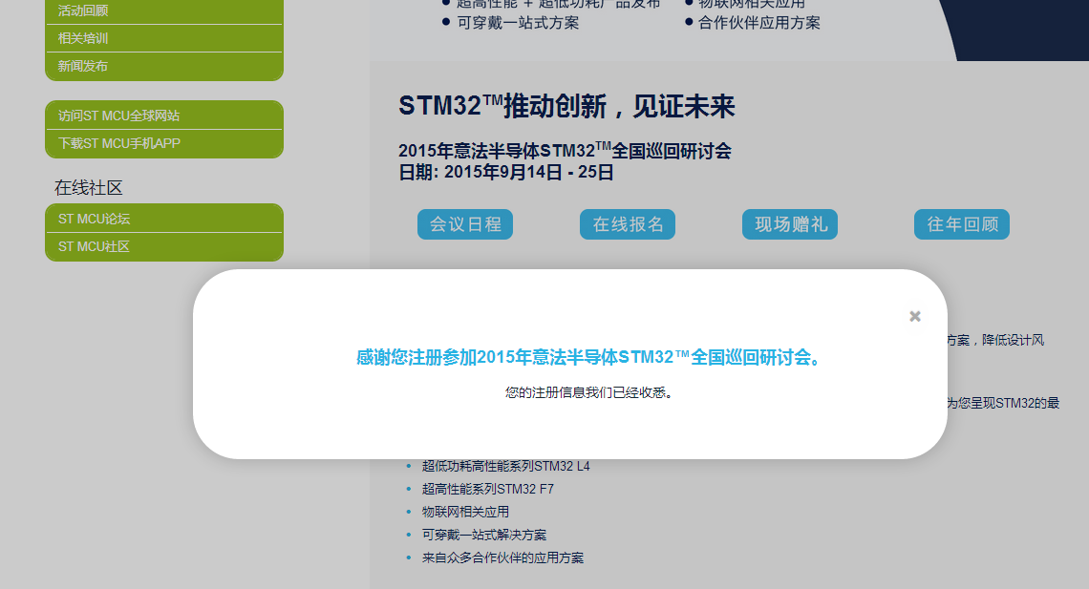Select 下载ST MCU手机APP

point(164,143)
